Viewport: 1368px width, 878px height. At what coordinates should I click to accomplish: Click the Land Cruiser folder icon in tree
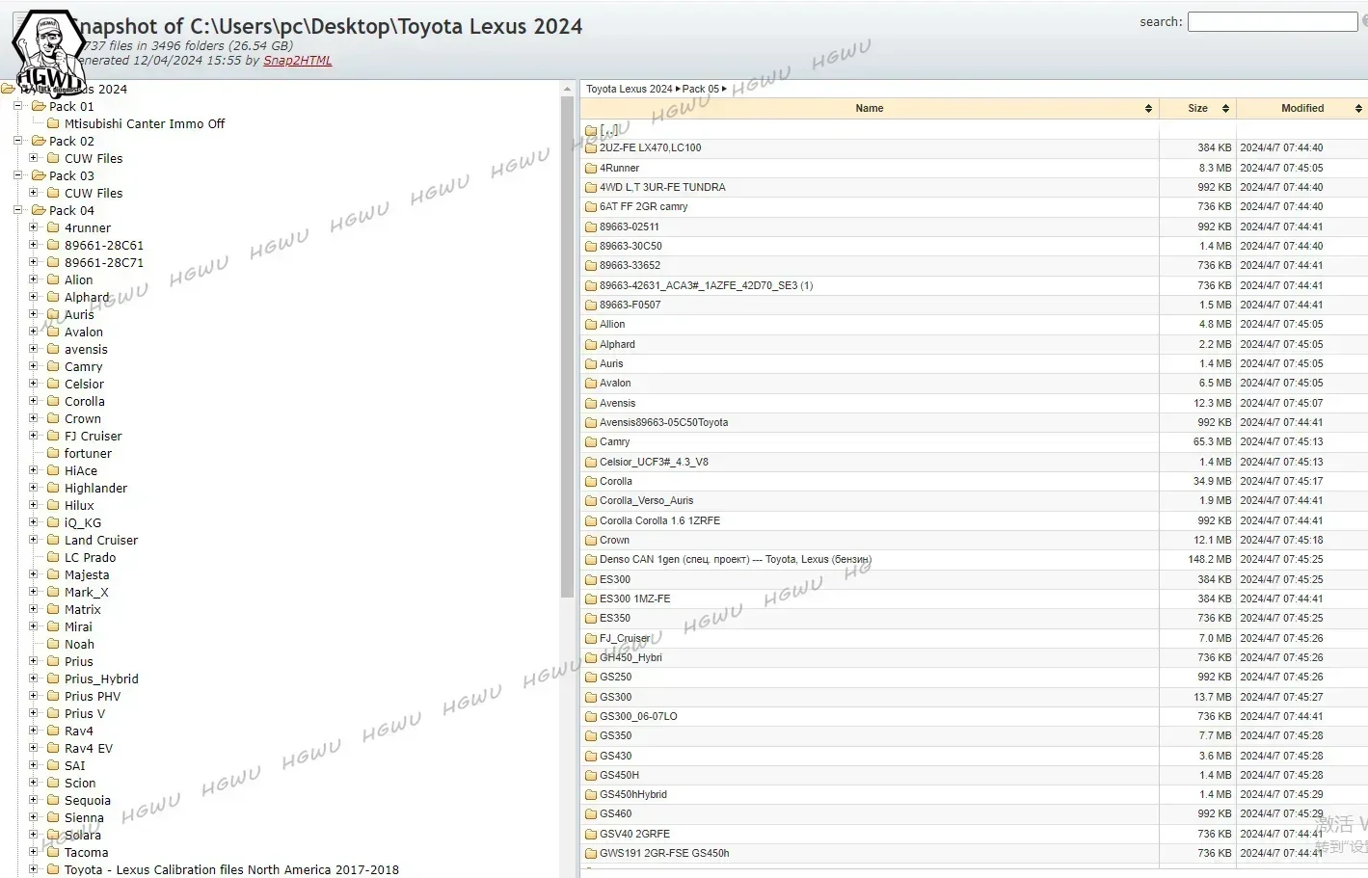click(54, 540)
